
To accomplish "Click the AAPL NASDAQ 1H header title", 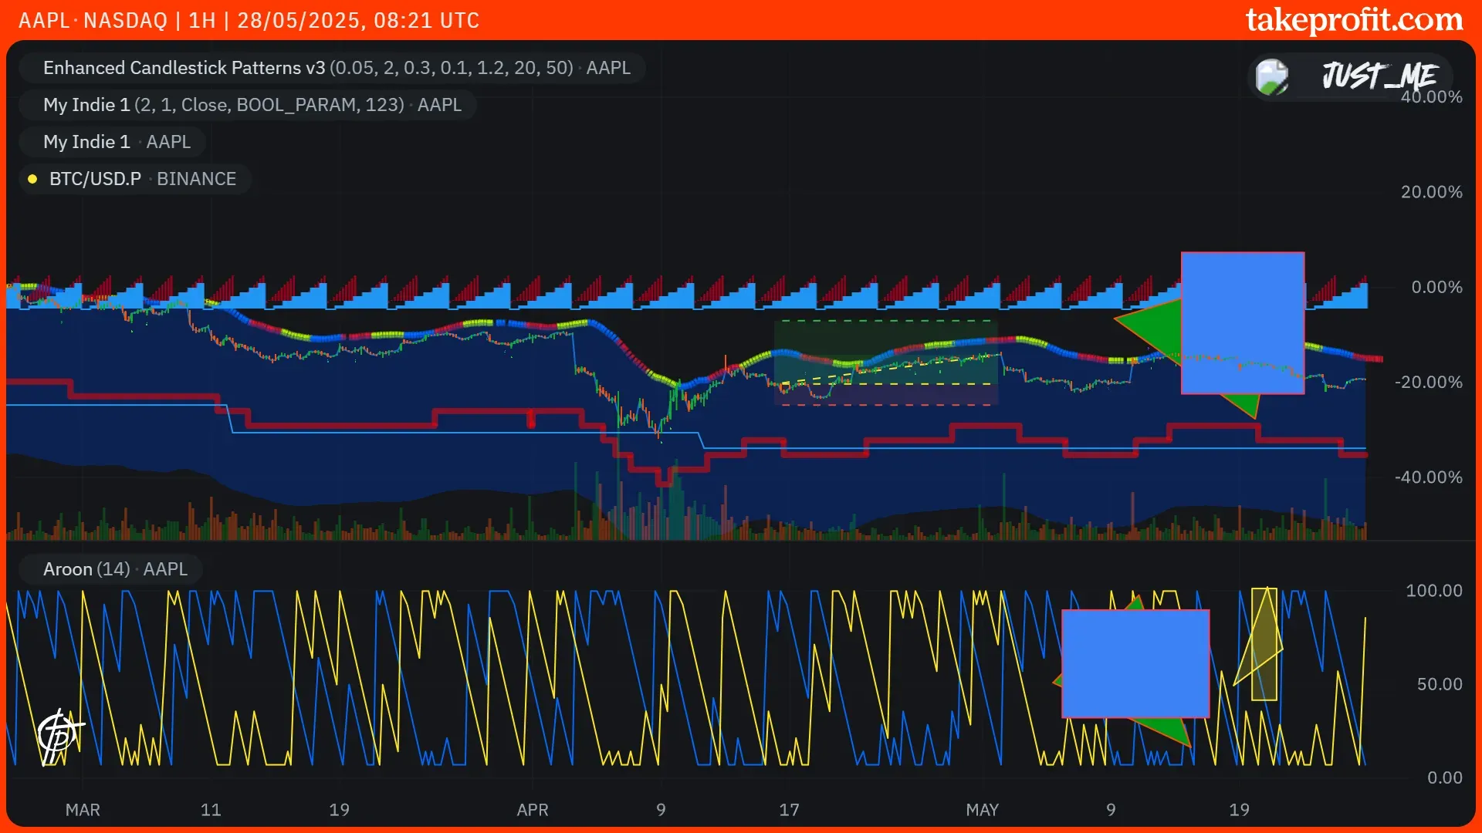I will [x=249, y=20].
